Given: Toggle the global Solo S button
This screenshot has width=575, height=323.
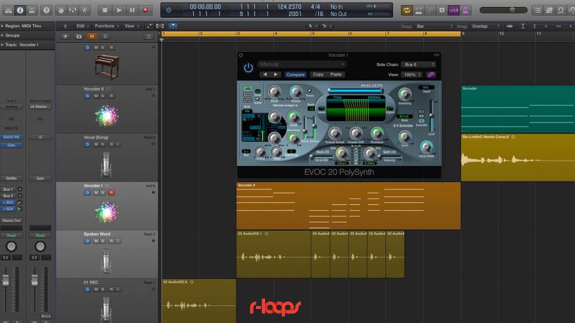Looking at the screenshot, I should pos(105,36).
